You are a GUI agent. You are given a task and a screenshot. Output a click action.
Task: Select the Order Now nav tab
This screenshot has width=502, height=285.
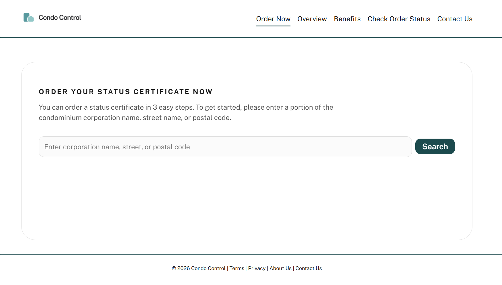[273, 19]
